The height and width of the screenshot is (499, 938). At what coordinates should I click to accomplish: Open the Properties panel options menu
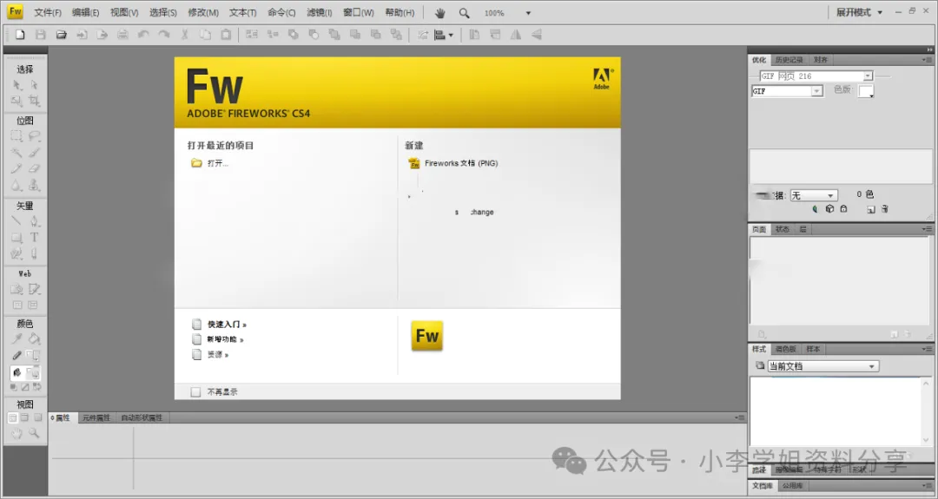tap(740, 417)
